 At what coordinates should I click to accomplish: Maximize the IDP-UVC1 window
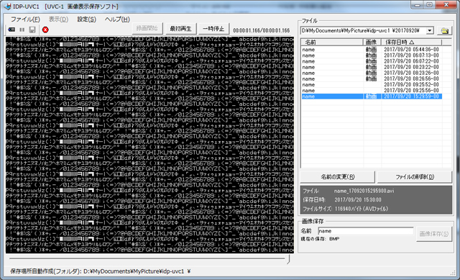pos(430,5)
